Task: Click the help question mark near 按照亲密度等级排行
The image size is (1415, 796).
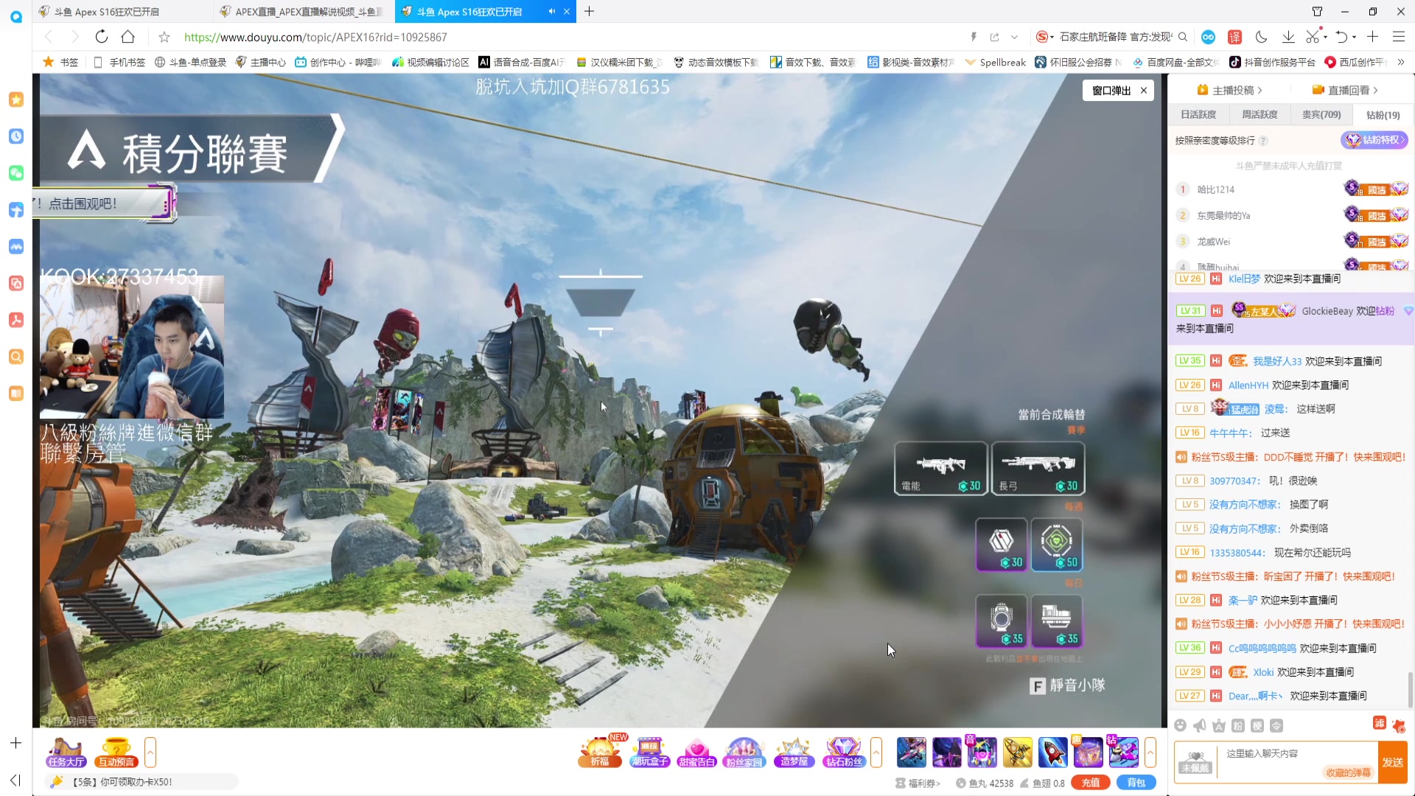Action: pos(1263,141)
